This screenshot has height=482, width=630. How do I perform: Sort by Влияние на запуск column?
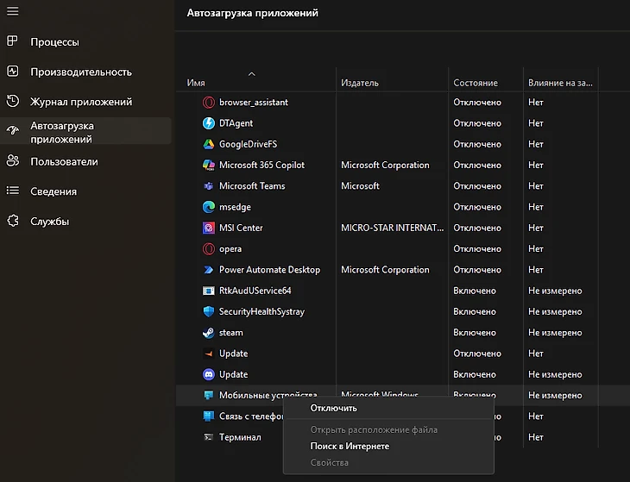(x=560, y=83)
